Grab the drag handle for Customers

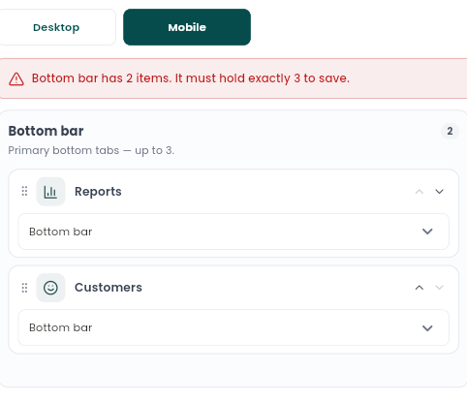(24, 288)
